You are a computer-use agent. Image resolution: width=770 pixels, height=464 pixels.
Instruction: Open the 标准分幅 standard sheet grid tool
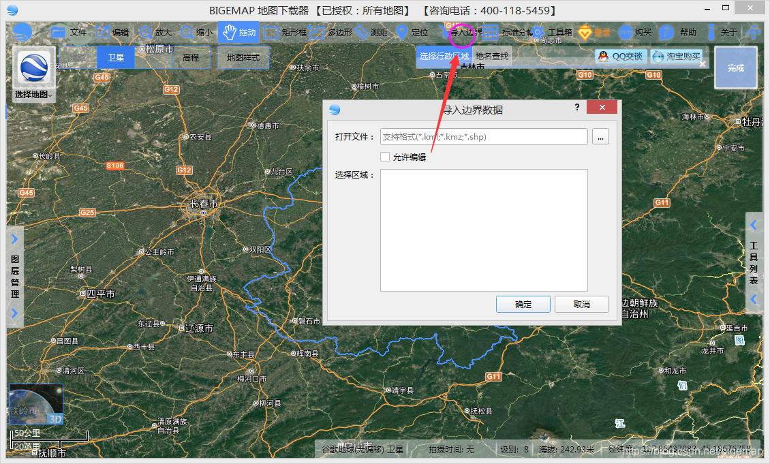[507, 33]
